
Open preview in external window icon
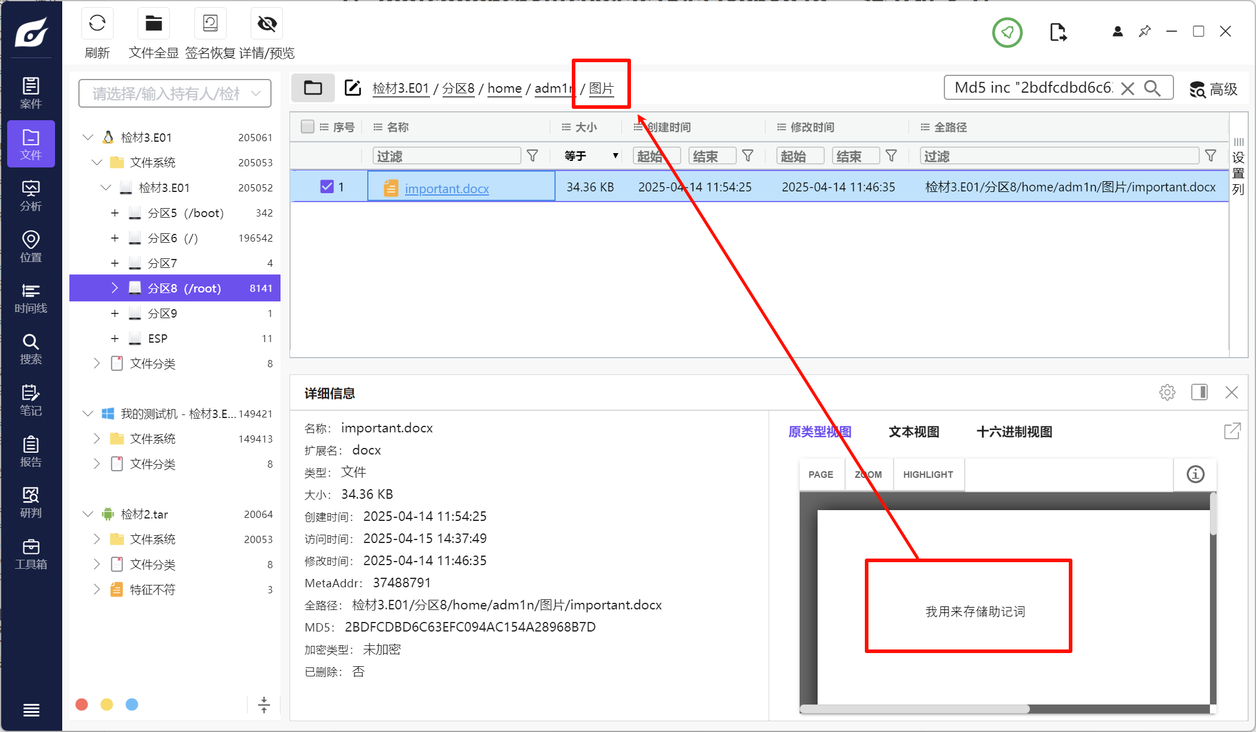[1232, 431]
